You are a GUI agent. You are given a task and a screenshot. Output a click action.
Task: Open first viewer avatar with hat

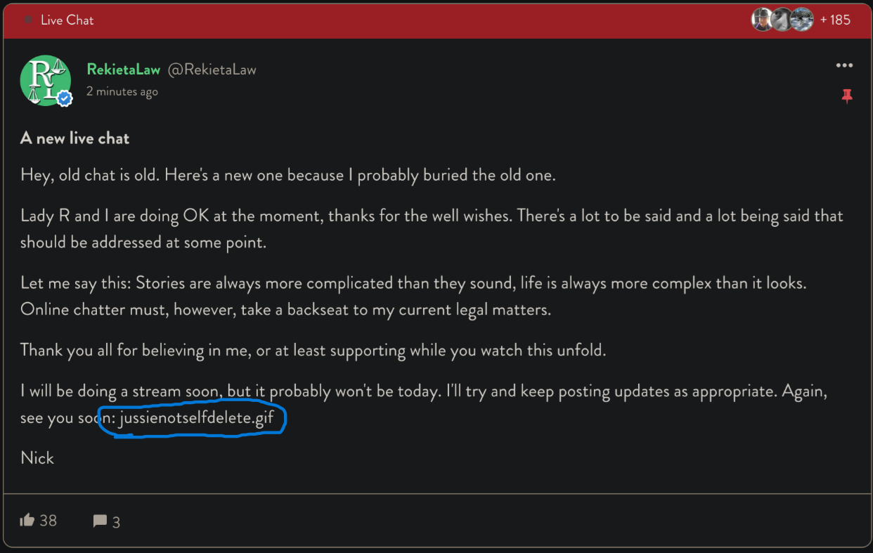pyautogui.click(x=762, y=20)
